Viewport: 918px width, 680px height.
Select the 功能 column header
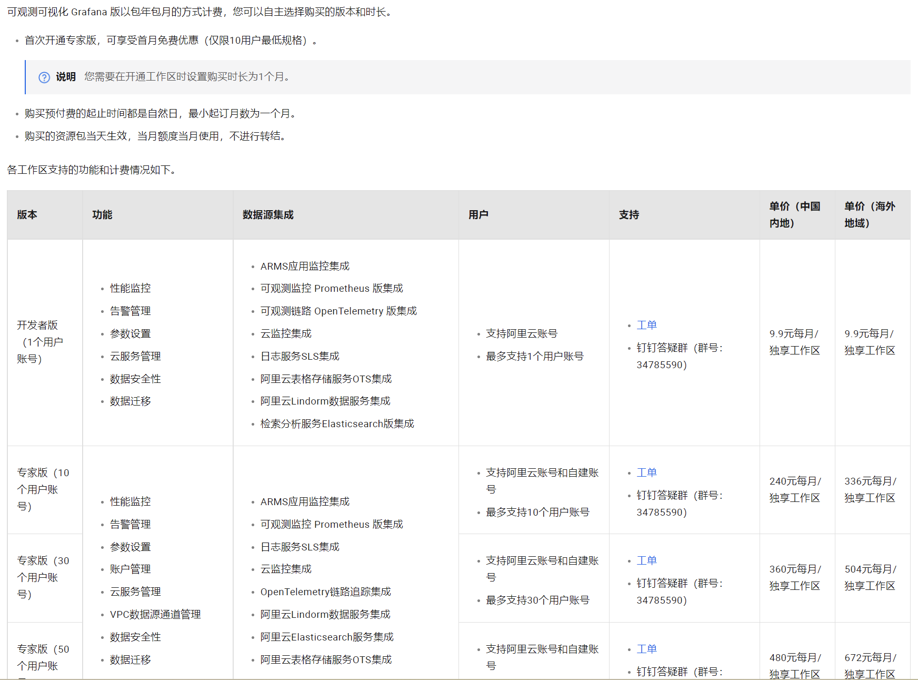tap(158, 215)
